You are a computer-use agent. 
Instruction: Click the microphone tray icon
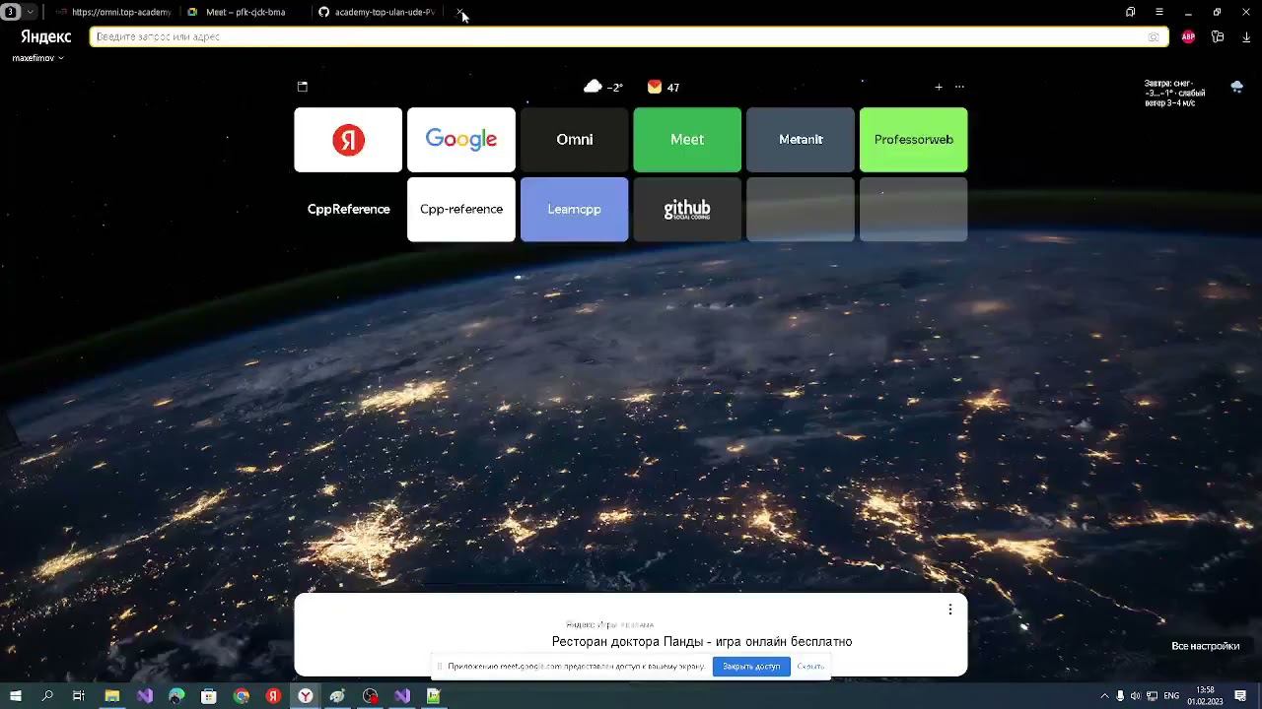coord(1120,696)
